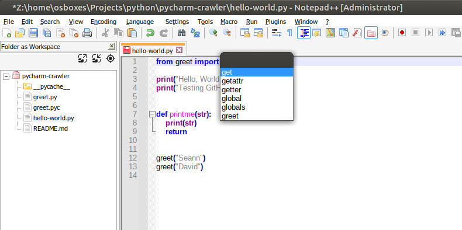The image size is (462, 230).
Task: Locate current file with target icon
Action: (x=111, y=58)
